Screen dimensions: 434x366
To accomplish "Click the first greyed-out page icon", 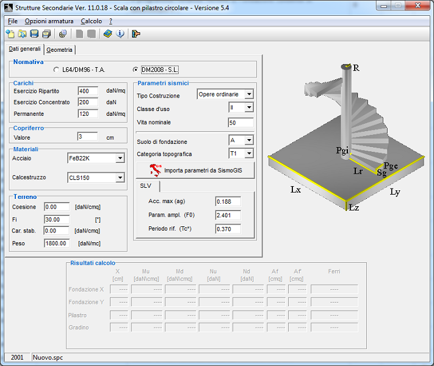I will click(79, 34).
